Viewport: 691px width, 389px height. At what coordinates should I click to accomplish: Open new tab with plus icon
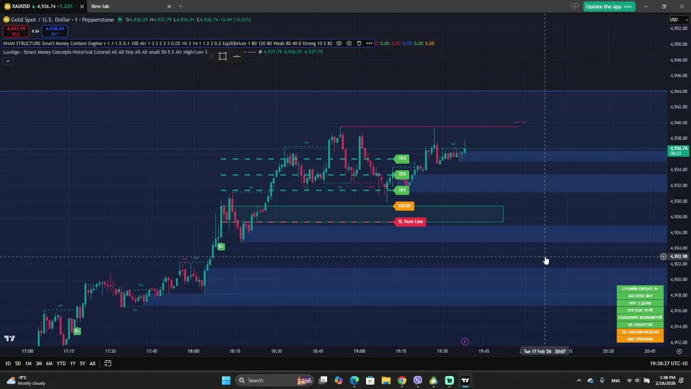(180, 6)
